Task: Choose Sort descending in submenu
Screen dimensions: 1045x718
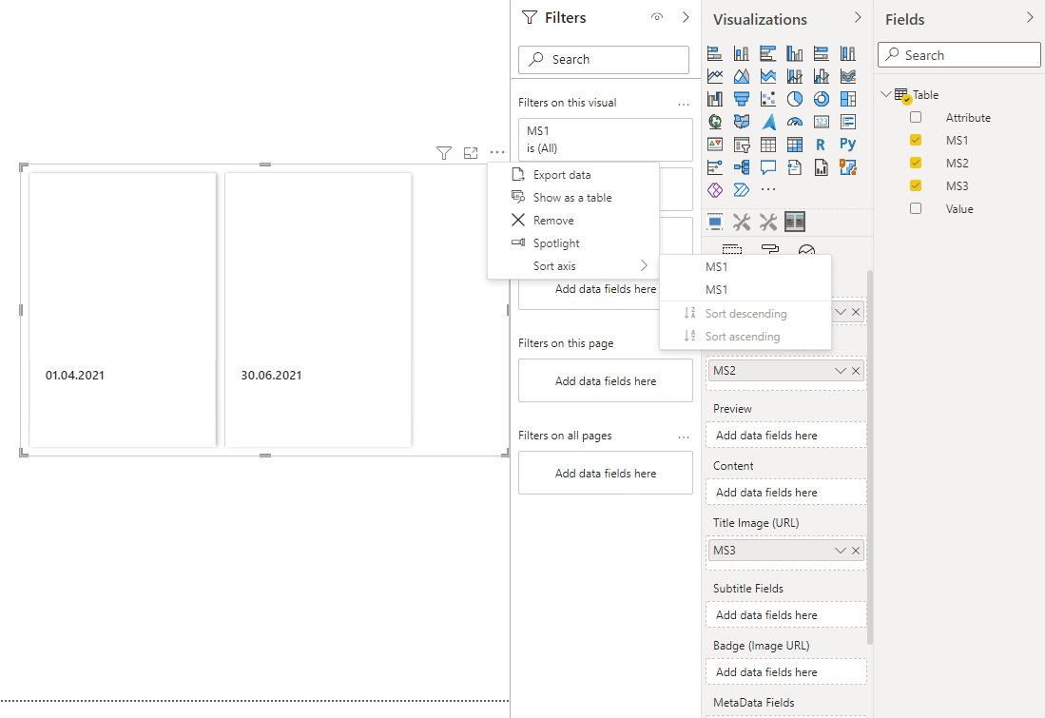Action: pyautogui.click(x=745, y=313)
